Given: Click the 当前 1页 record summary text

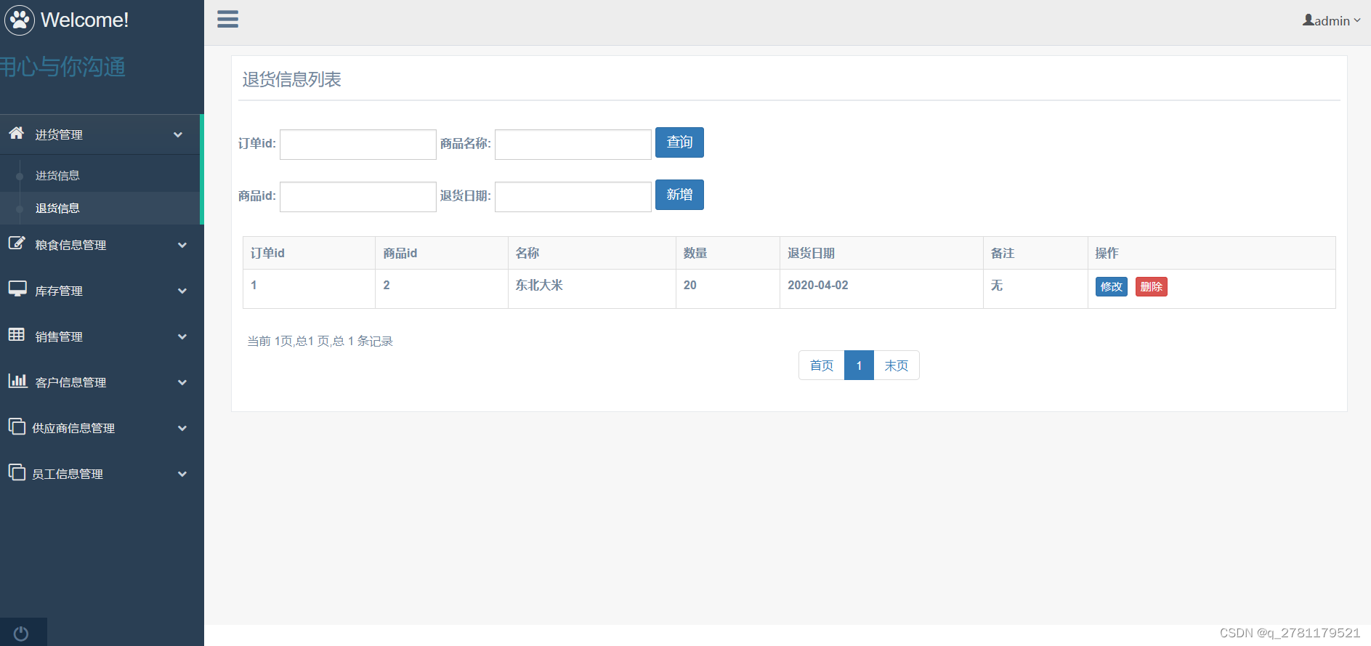Looking at the screenshot, I should [x=320, y=342].
